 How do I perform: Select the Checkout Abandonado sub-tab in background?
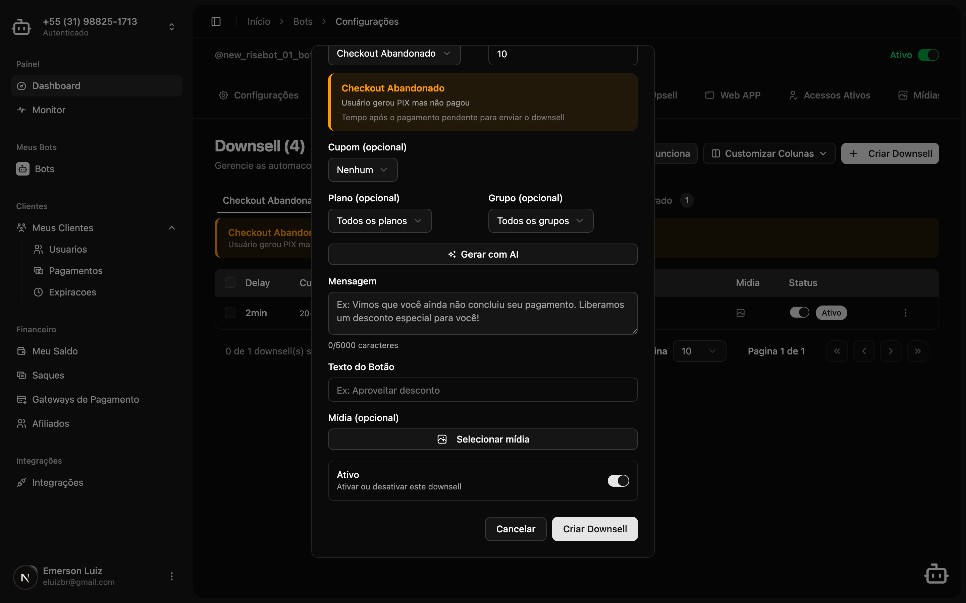pos(267,201)
